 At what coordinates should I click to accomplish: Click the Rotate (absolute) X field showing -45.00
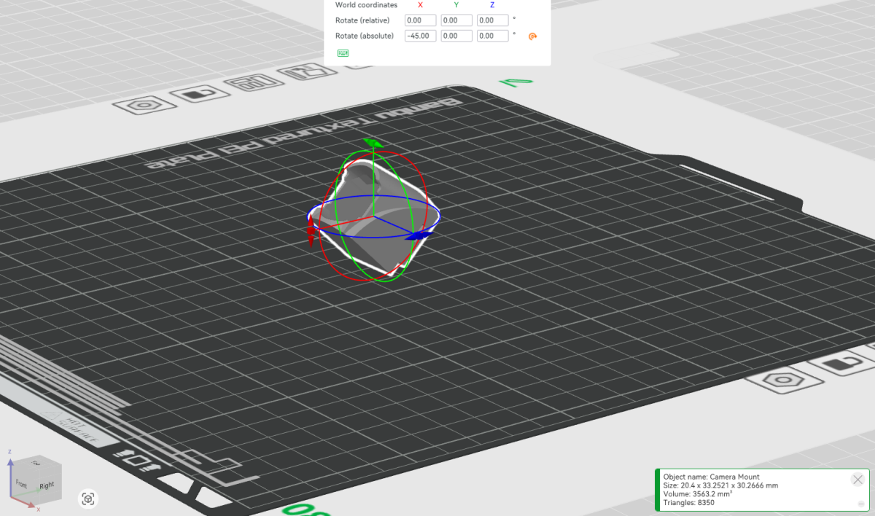(420, 36)
